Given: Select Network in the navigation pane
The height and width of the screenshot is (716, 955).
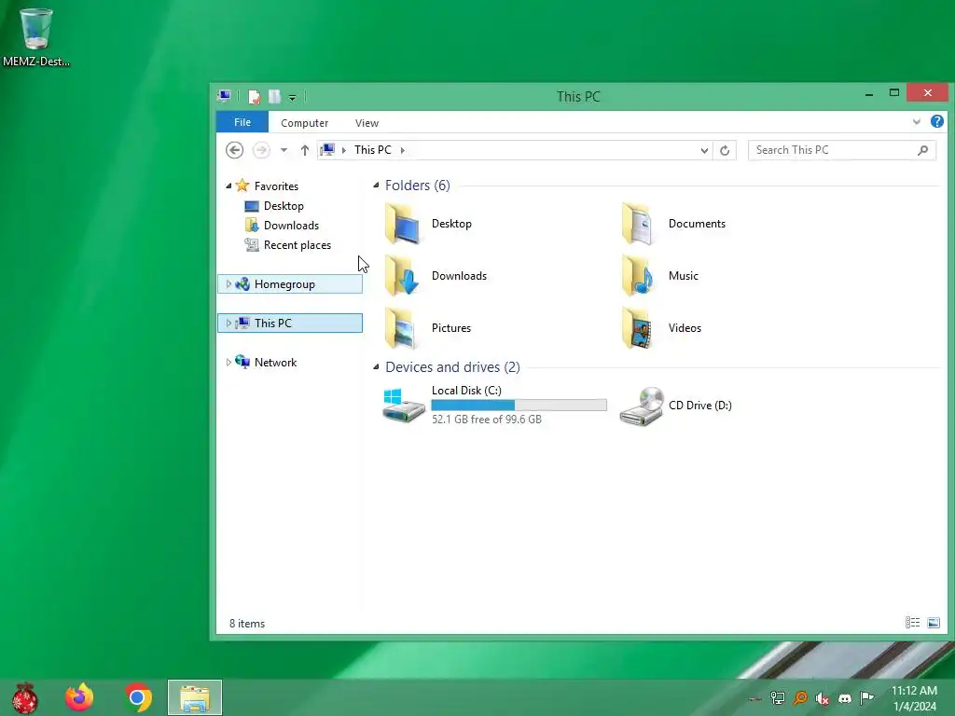Looking at the screenshot, I should [275, 363].
